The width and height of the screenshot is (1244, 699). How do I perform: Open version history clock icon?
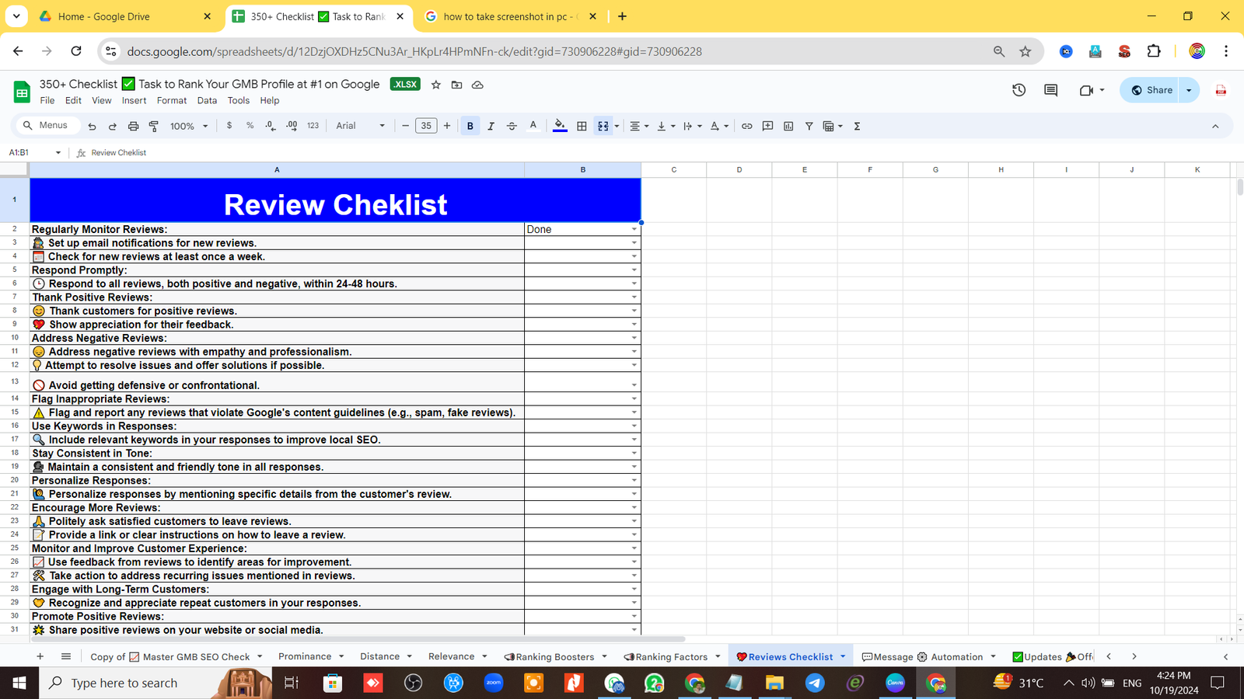click(x=1019, y=90)
